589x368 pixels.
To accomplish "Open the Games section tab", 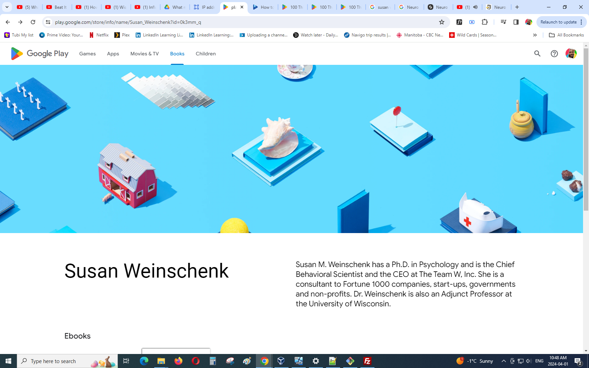I will [87, 54].
